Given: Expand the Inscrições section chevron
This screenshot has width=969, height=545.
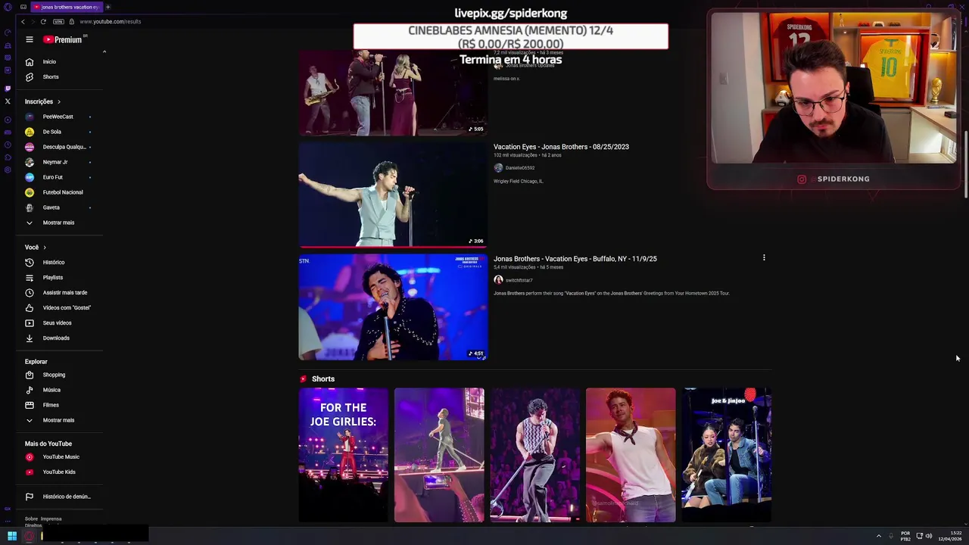Looking at the screenshot, I should coord(58,101).
